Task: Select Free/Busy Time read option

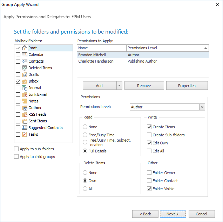Action: tap(85, 135)
